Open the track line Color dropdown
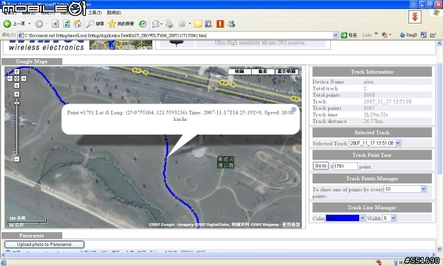 point(362,218)
